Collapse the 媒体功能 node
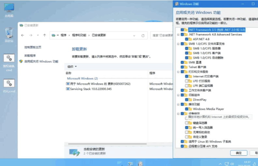258x166 pixels. pos(178,104)
